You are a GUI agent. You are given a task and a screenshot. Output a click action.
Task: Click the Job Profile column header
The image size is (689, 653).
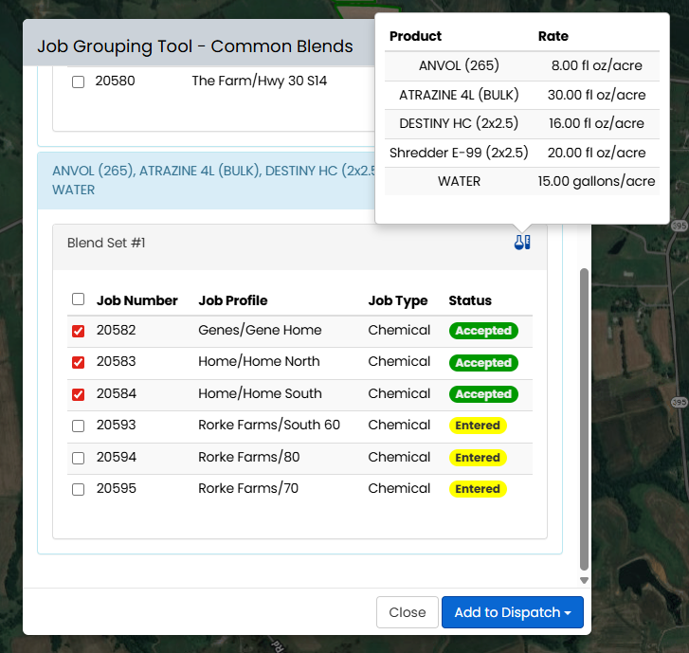(x=232, y=300)
